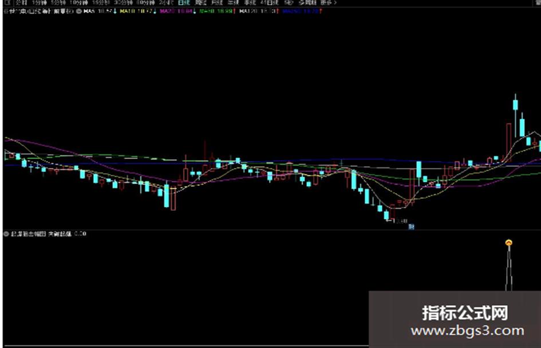The height and width of the screenshot is (348, 541).
Task: Switch to the 30分钟 period tab
Action: pos(123,2)
